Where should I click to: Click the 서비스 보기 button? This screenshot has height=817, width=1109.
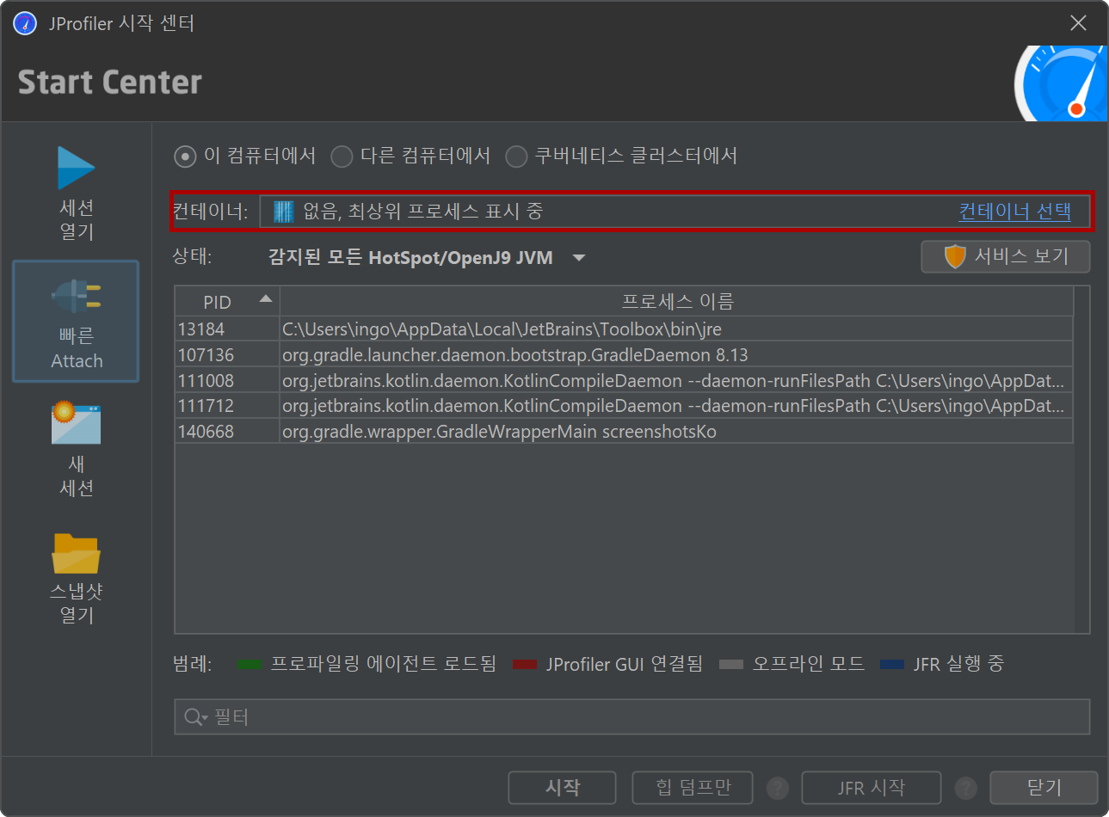point(1005,256)
